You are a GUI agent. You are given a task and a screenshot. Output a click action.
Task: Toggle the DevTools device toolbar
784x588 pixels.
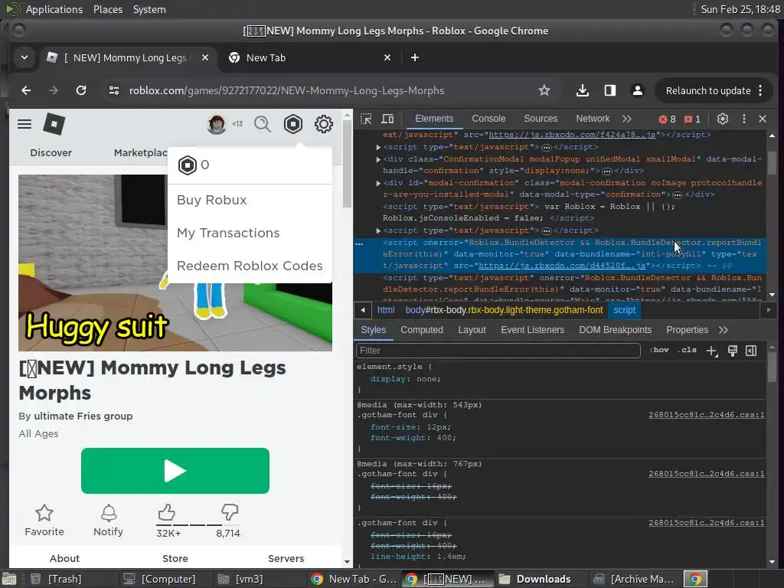387,119
